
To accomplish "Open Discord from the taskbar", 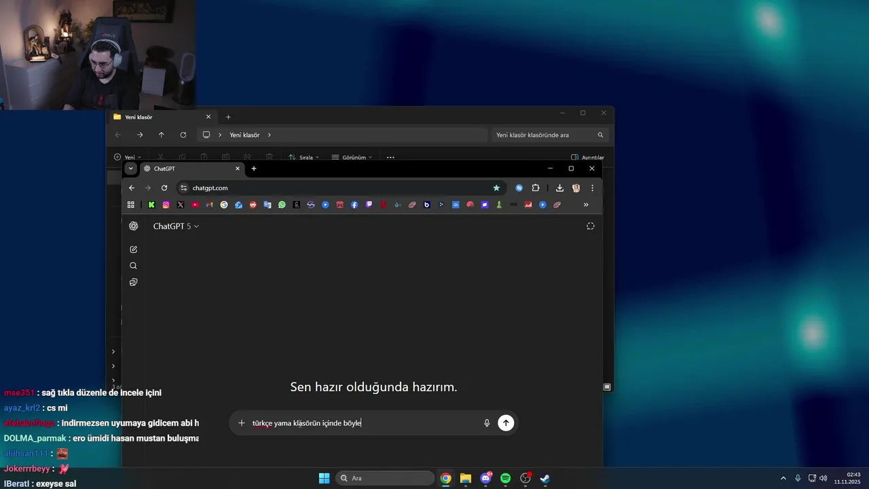I will point(485,478).
